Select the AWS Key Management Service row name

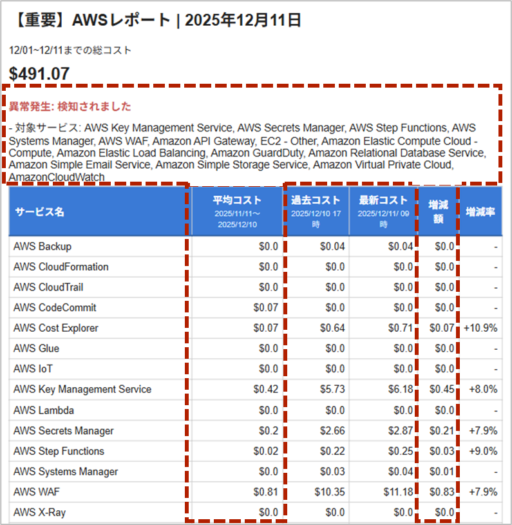[82, 389]
